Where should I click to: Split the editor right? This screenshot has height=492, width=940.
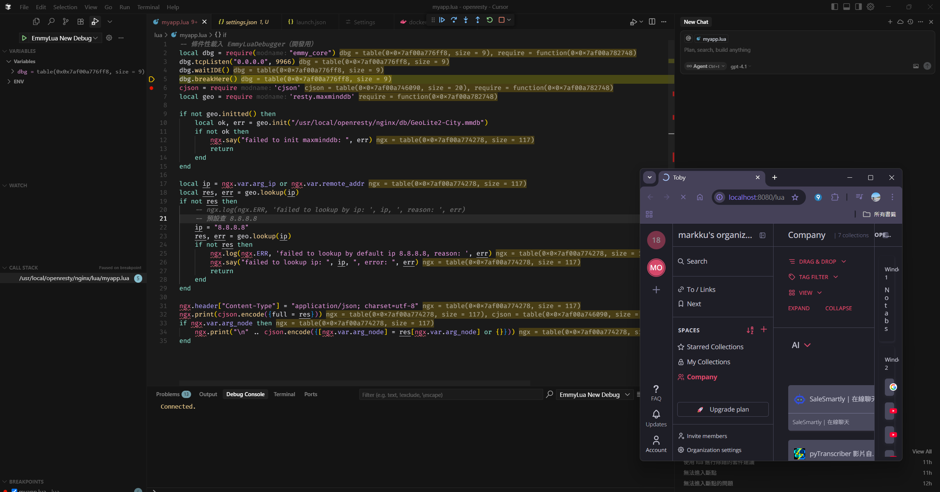[x=652, y=22]
